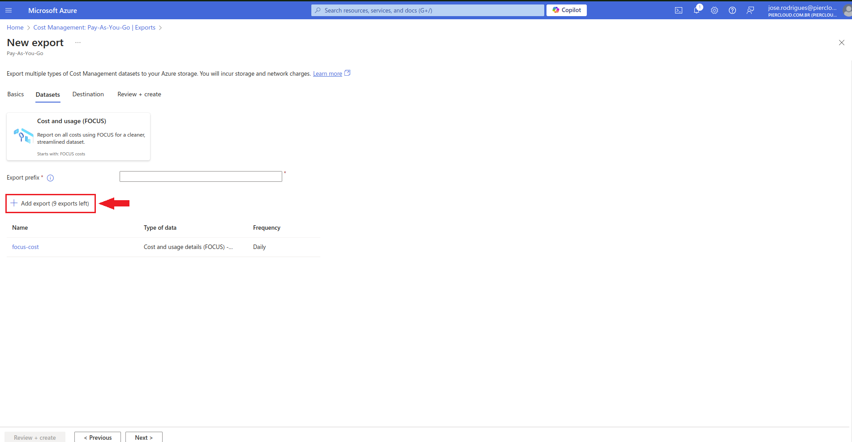
Task: Click the ellipsis next to New export
Action: tap(78, 43)
